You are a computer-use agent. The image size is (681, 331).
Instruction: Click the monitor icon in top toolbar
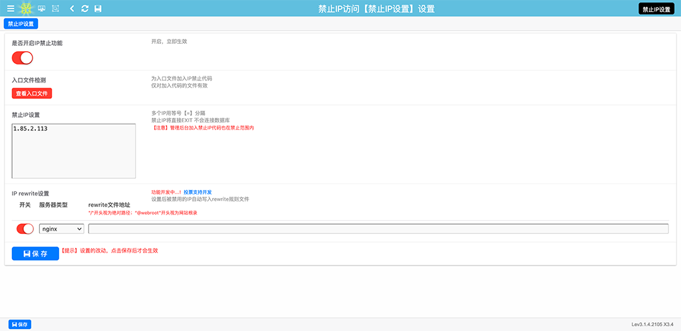[42, 9]
